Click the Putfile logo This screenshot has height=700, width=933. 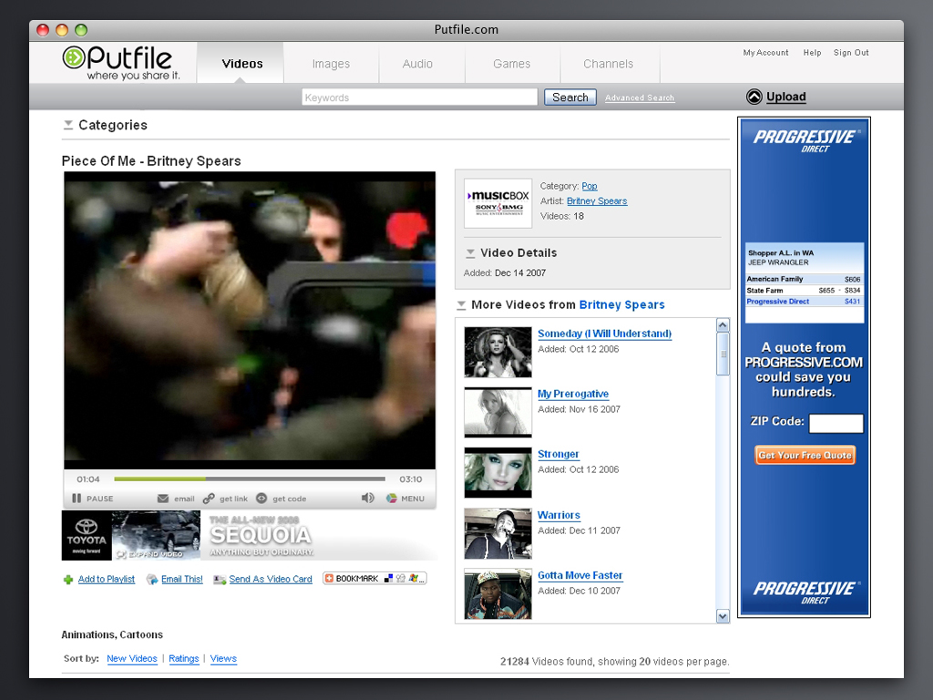click(118, 62)
